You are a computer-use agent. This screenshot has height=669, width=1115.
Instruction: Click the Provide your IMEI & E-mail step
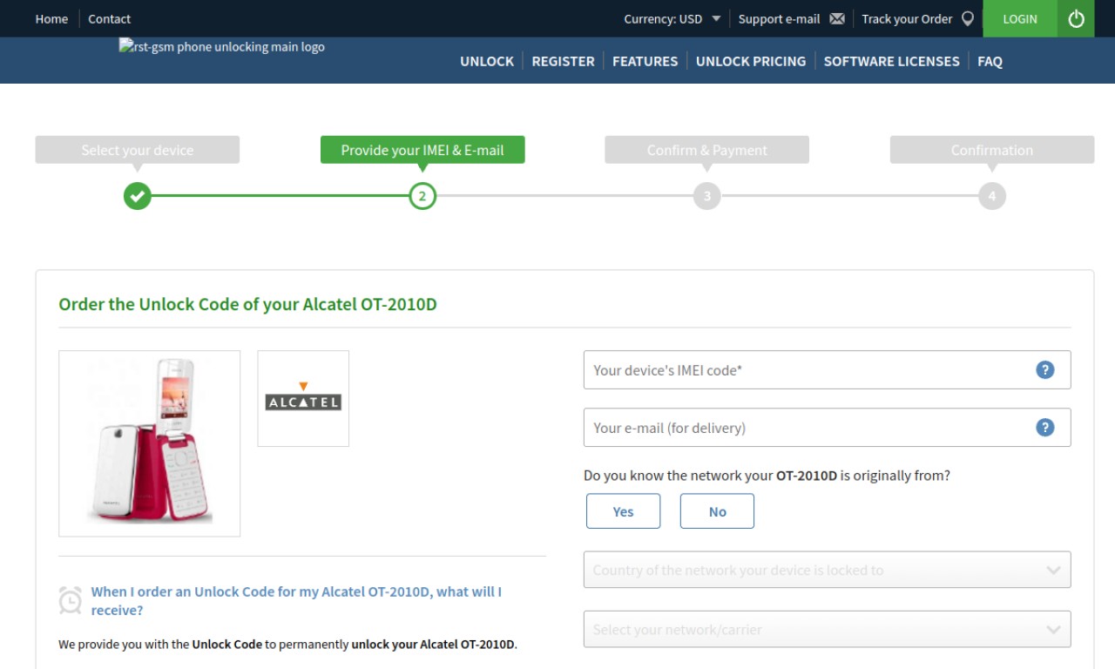tap(422, 150)
